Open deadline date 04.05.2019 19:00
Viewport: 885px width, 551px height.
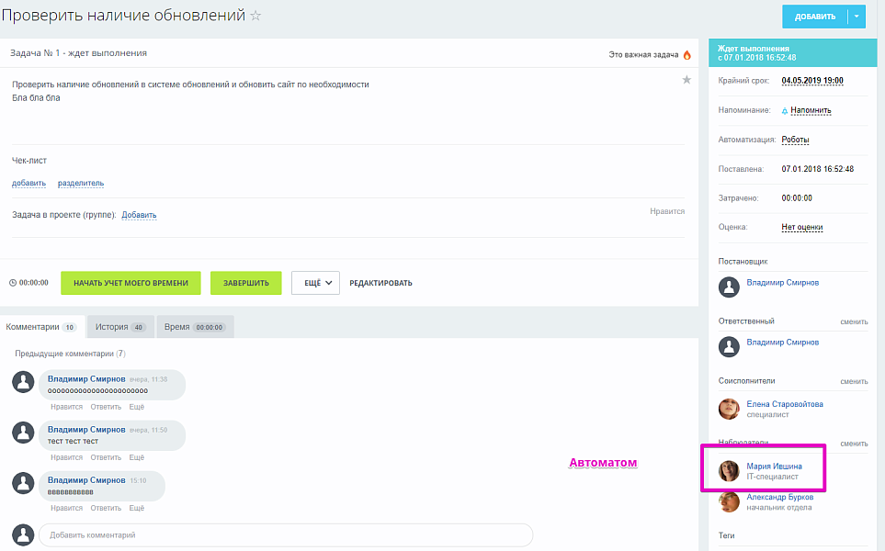coord(811,81)
